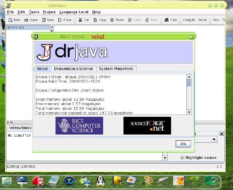Click the Rice Computer Science logo
The height and width of the screenshot is (190, 233).
(79, 126)
